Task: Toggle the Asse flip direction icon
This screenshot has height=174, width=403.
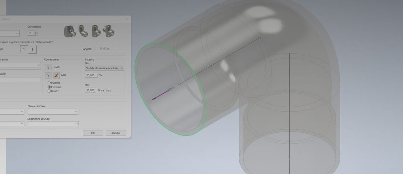Action: coord(57,75)
